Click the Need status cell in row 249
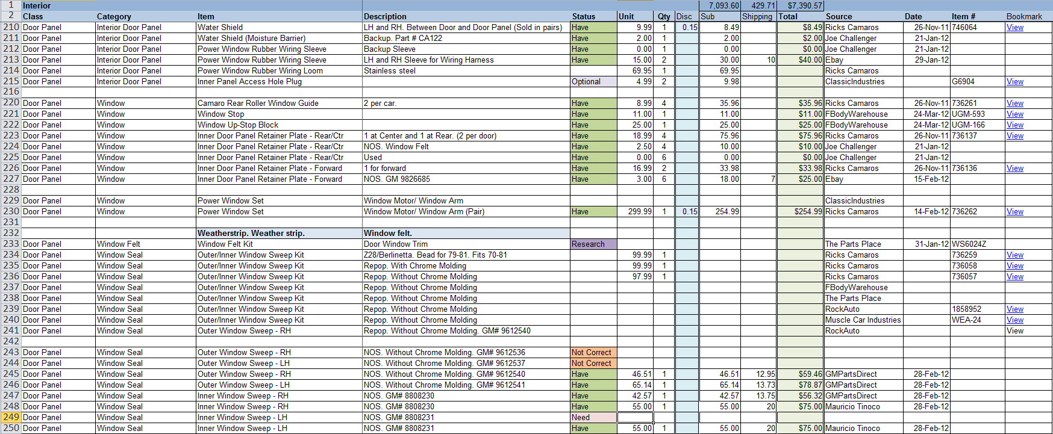Screen dimensions: 1053x434 593,417
